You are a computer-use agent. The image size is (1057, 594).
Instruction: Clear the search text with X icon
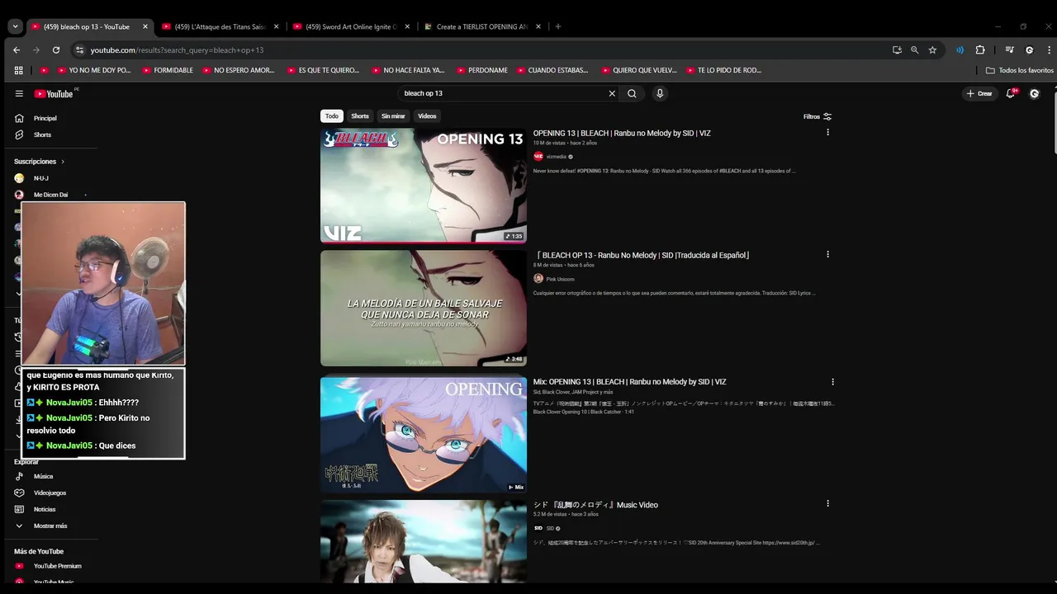612,93
